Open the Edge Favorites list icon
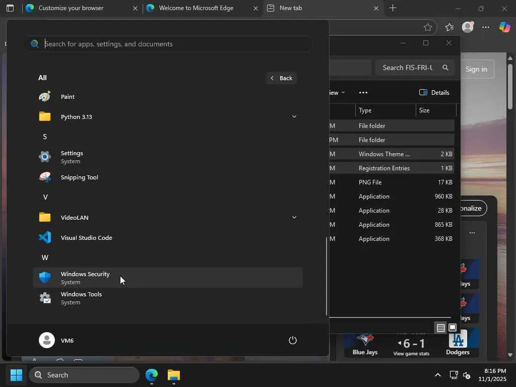 coord(449,27)
